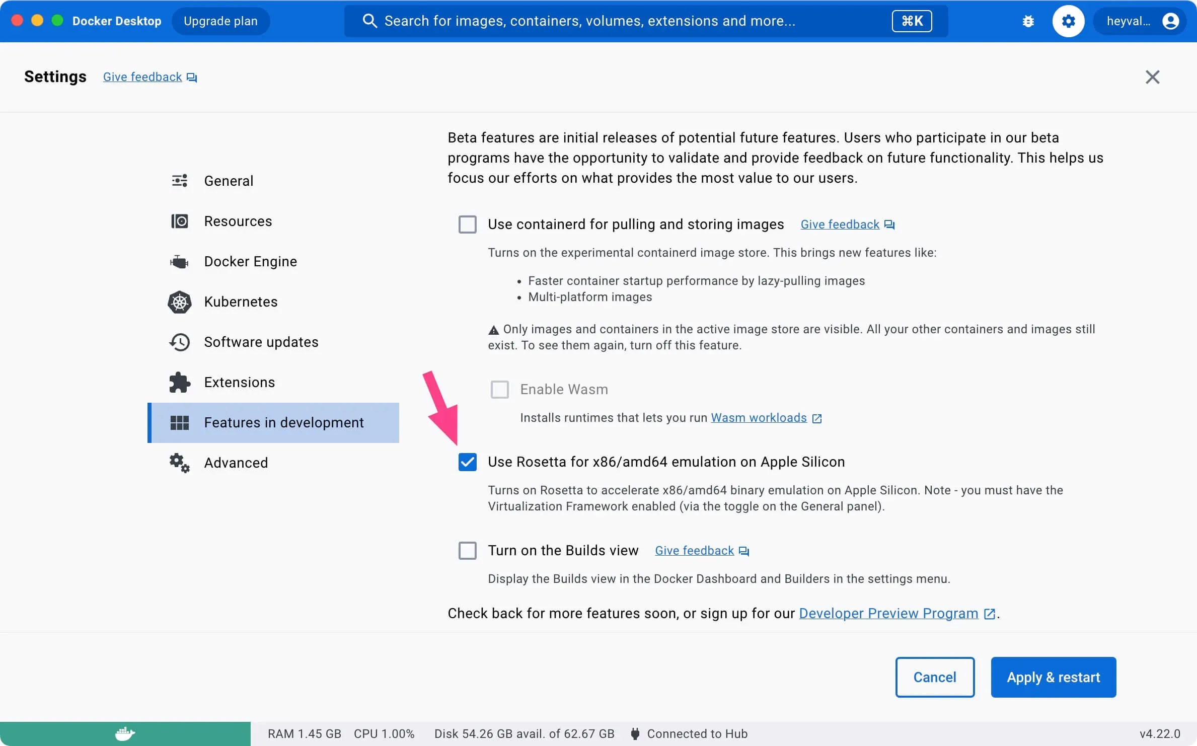This screenshot has height=746, width=1197.
Task: Check the Turn on the Builds view box
Action: pyautogui.click(x=468, y=551)
